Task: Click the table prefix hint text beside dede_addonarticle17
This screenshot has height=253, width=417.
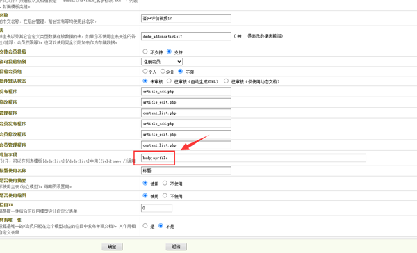Action: click(x=259, y=36)
